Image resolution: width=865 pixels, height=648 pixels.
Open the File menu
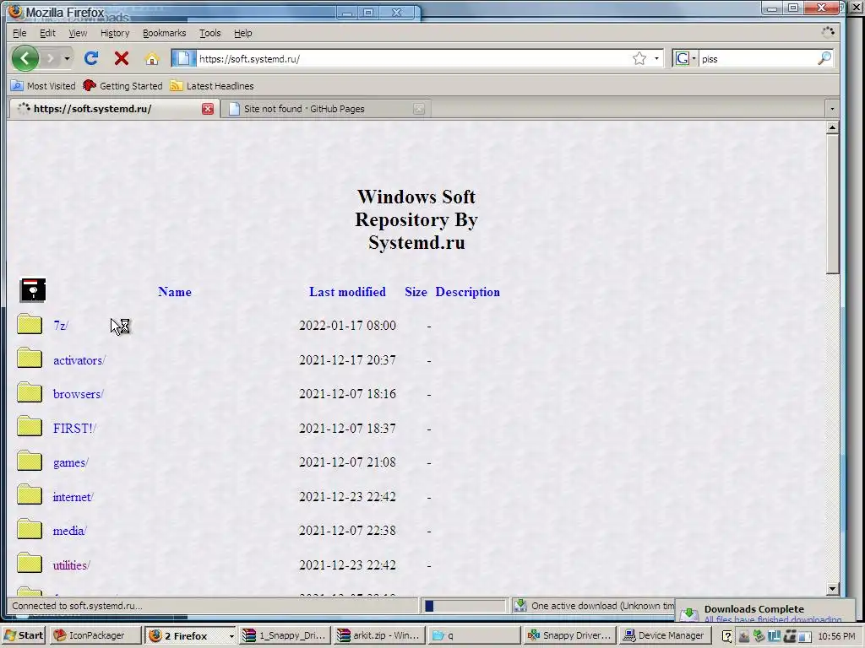pyautogui.click(x=19, y=33)
